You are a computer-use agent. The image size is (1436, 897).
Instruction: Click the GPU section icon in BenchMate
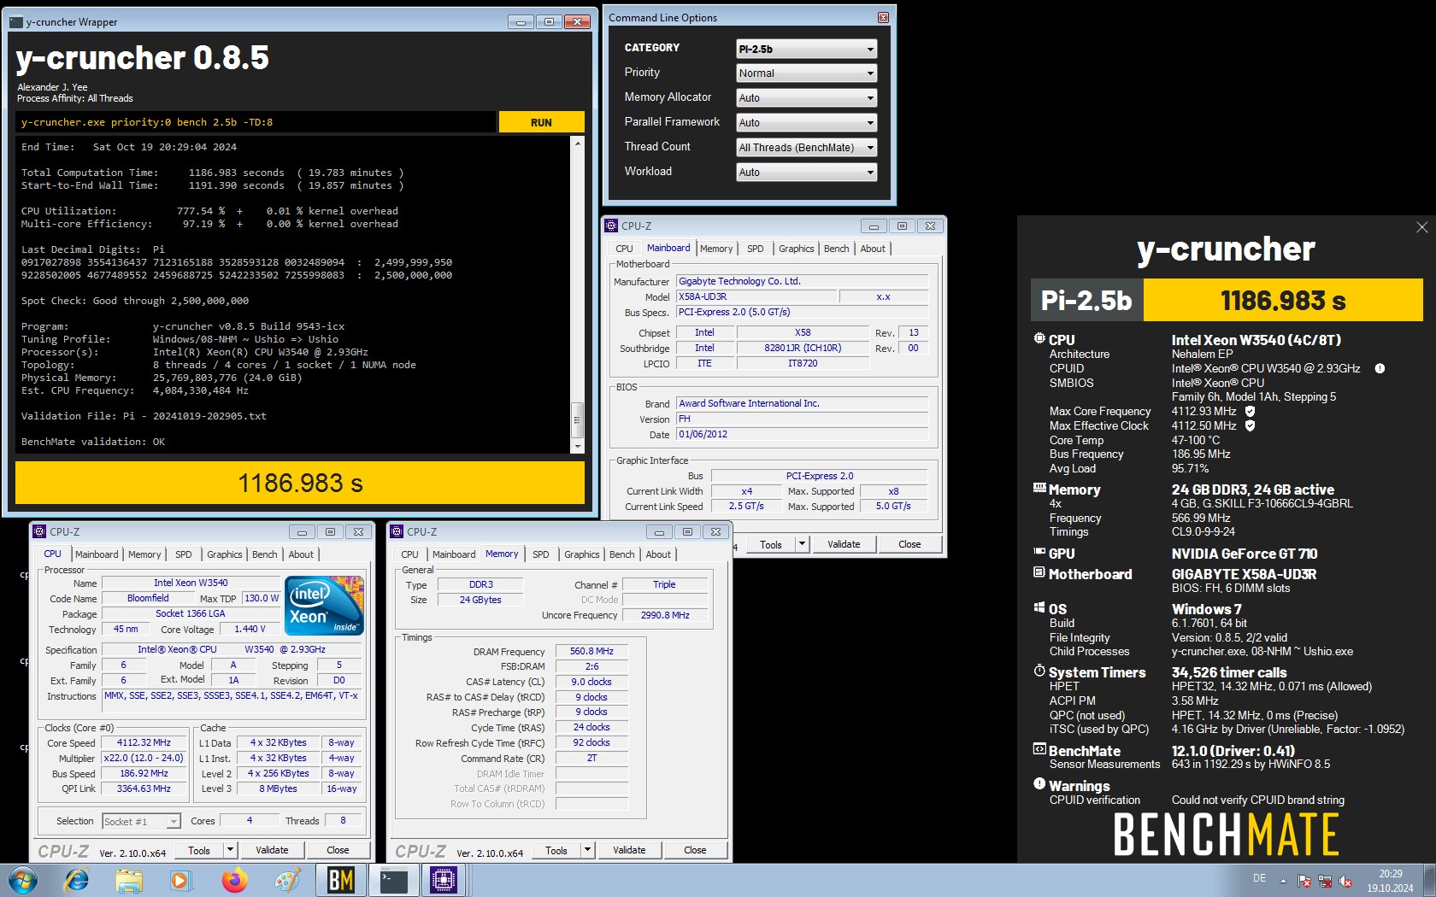coord(1039,553)
